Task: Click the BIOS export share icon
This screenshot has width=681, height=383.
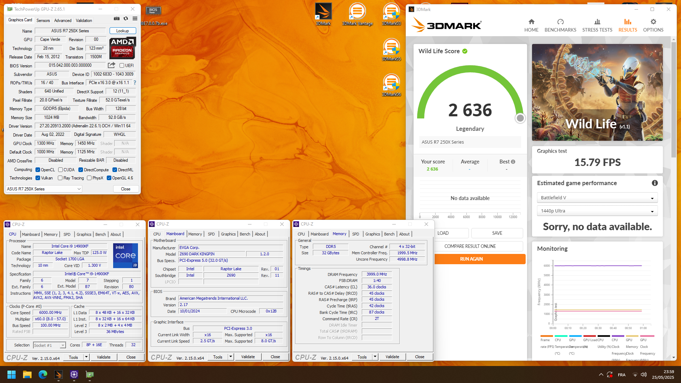Action: point(112,65)
